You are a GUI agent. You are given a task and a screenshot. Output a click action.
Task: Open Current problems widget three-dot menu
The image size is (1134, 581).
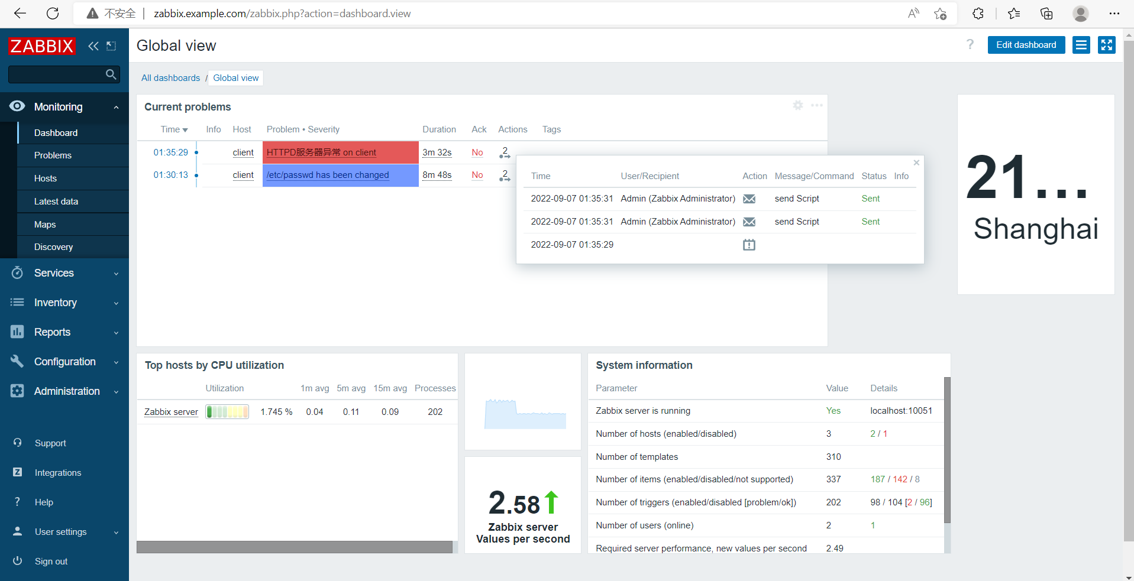point(817,105)
